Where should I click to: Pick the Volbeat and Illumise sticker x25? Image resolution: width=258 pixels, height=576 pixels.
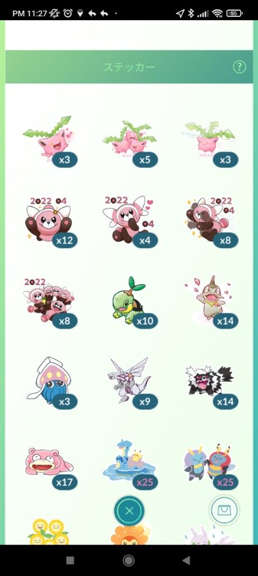(x=211, y=465)
